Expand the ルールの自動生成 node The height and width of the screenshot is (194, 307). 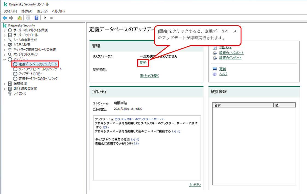click(5, 40)
